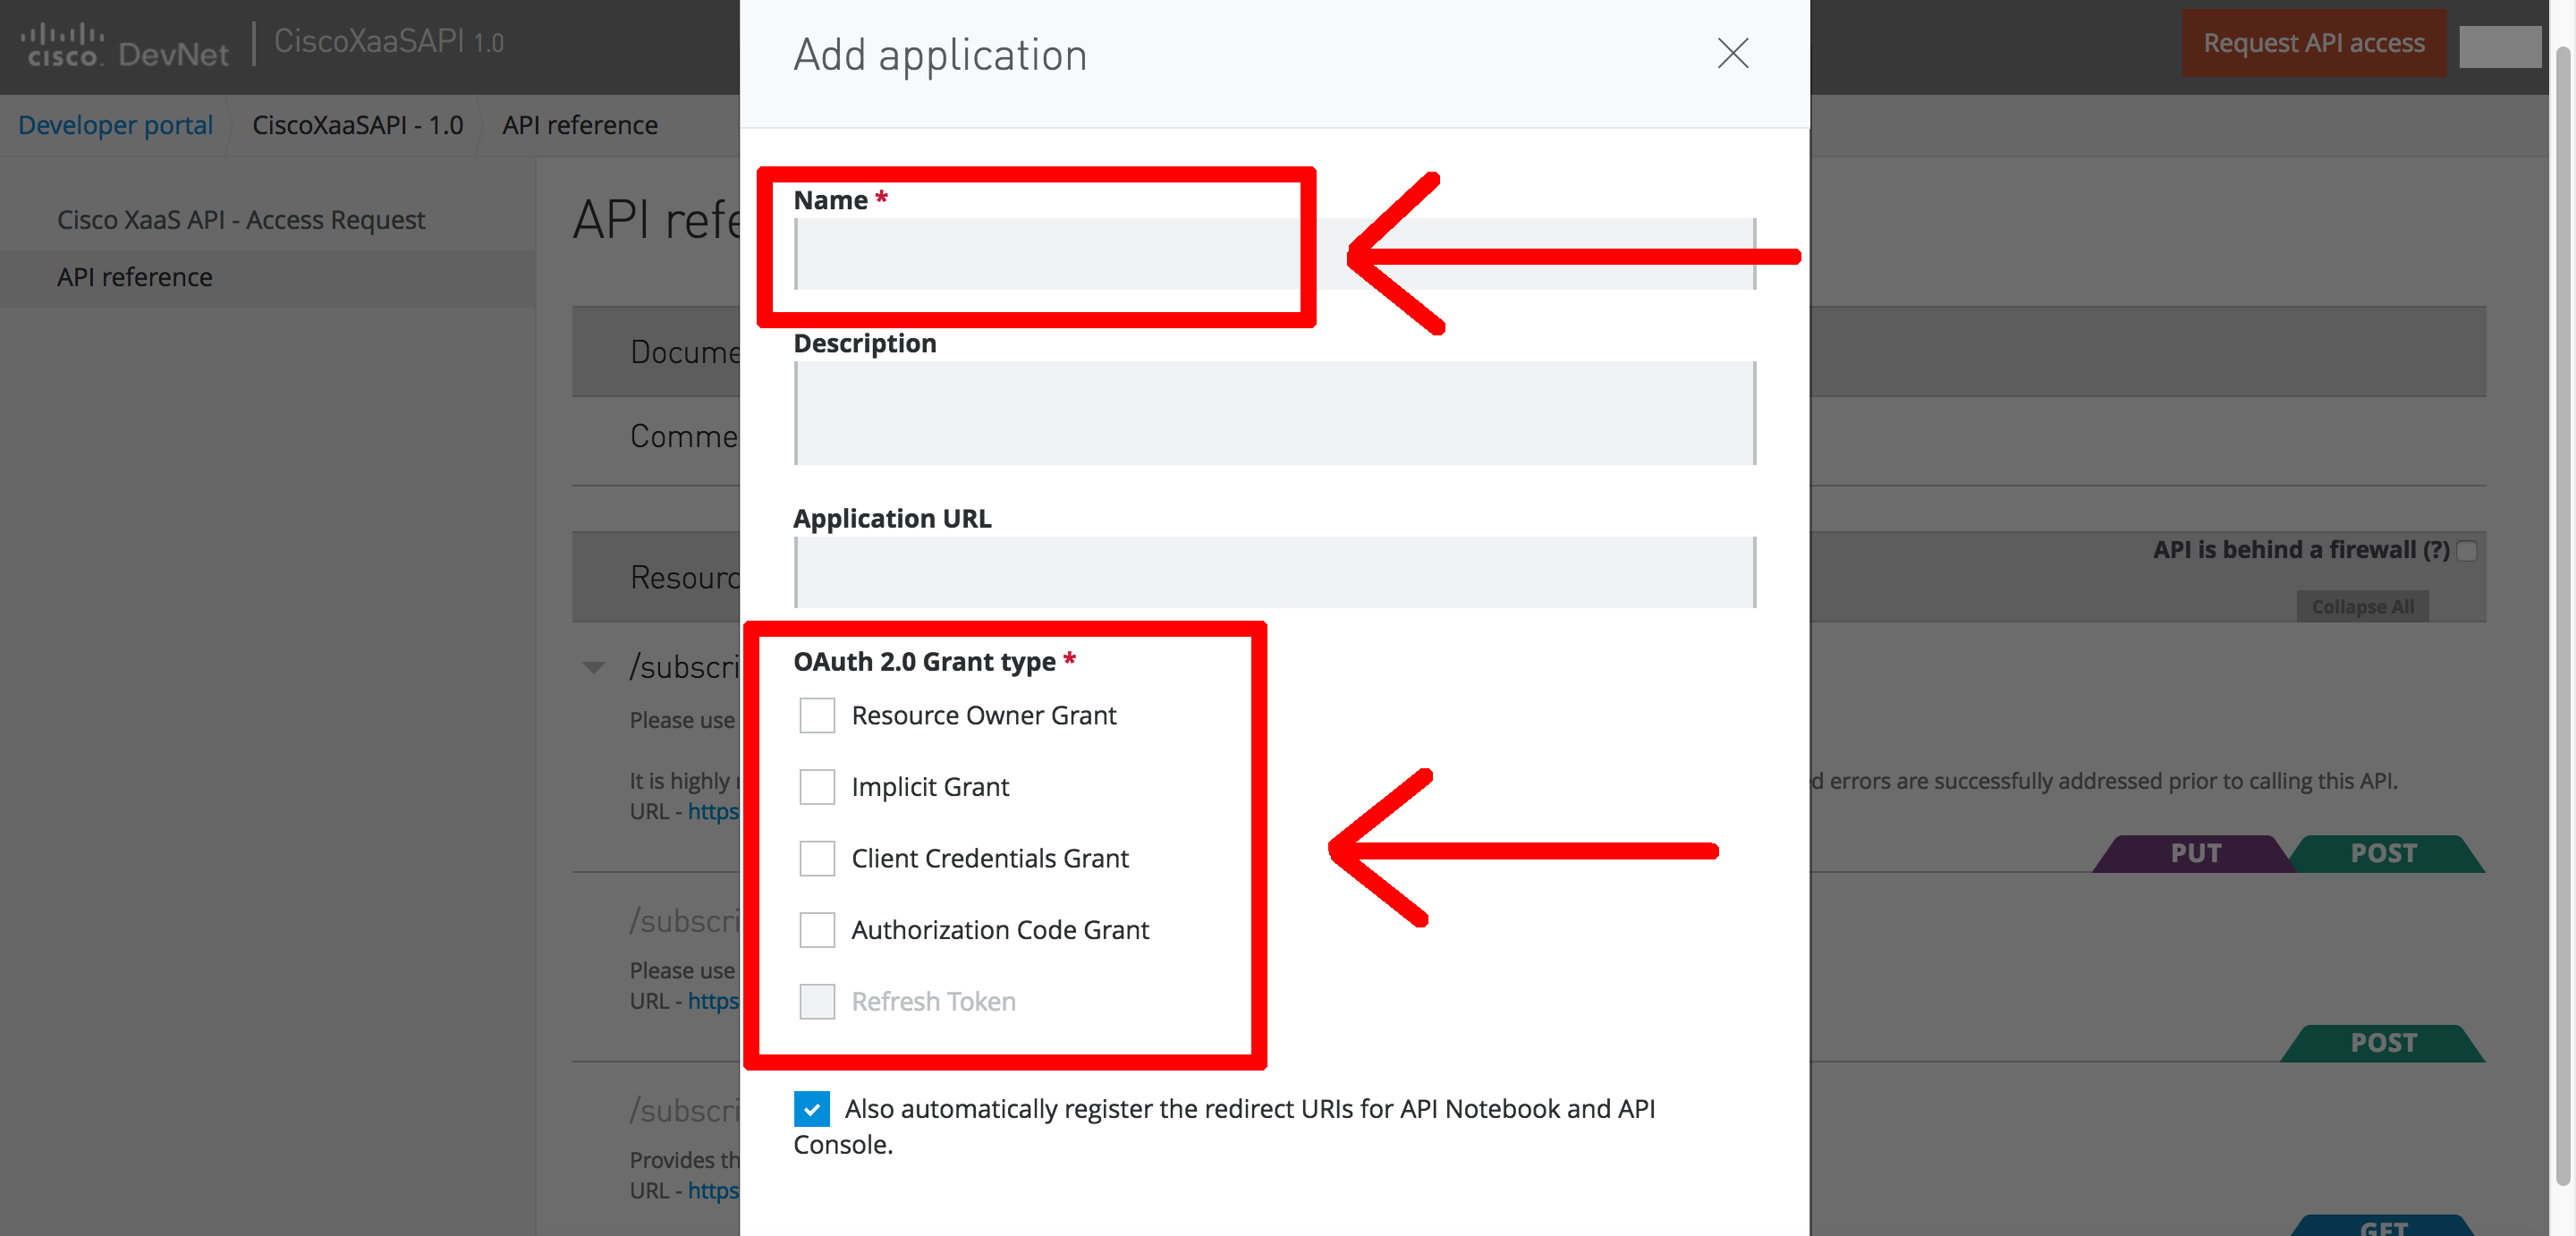Click the POST tab beside PUT
Screen dimensions: 2576x1236
click(2383, 853)
